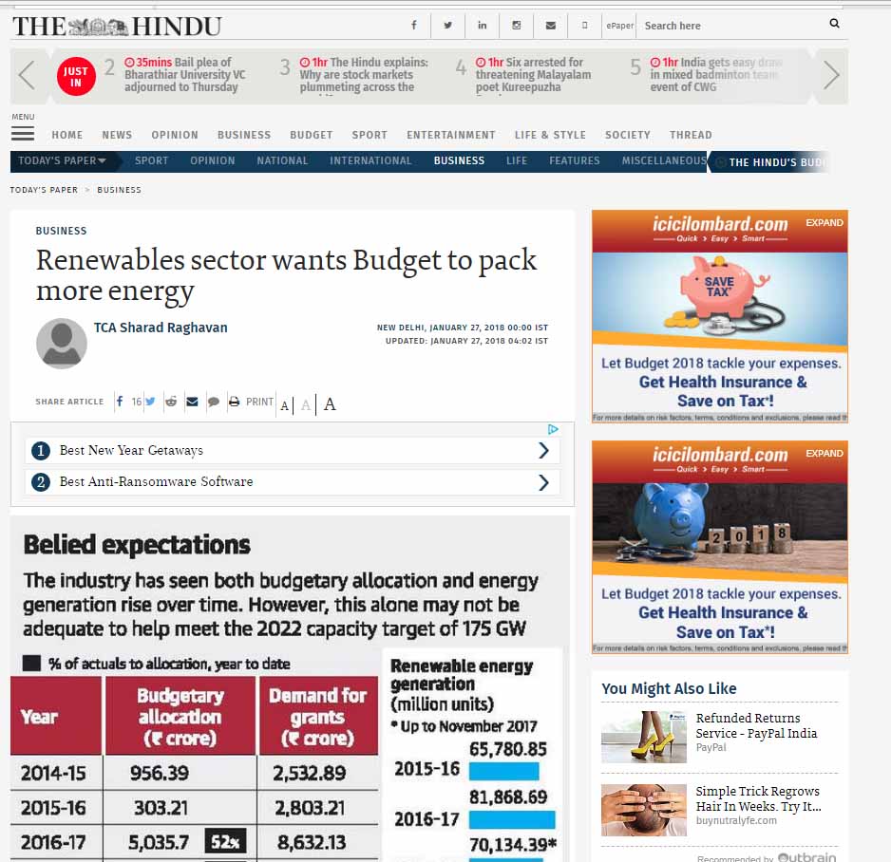Image resolution: width=891 pixels, height=862 pixels.
Task: Open author TCA Sharad Raghavan page
Action: point(161,328)
